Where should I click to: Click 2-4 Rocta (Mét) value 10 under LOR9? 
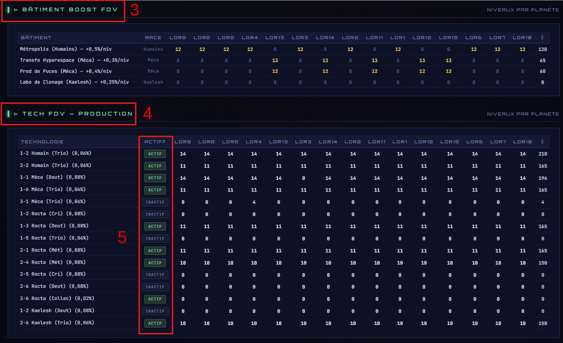point(183,263)
